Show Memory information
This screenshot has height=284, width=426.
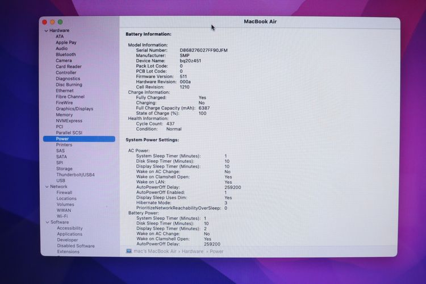(64, 115)
